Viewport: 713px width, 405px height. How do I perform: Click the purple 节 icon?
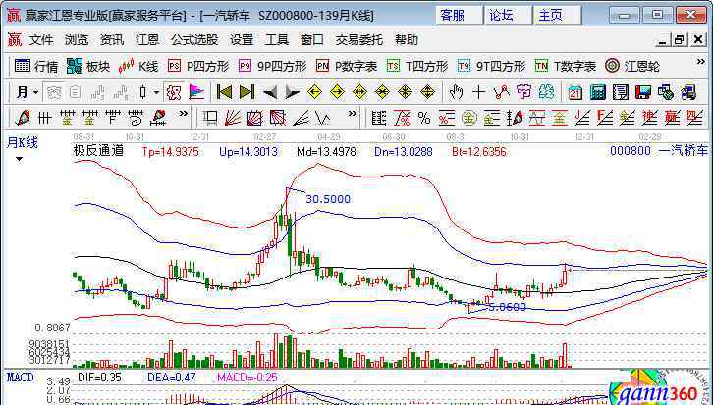pyautogui.click(x=523, y=92)
